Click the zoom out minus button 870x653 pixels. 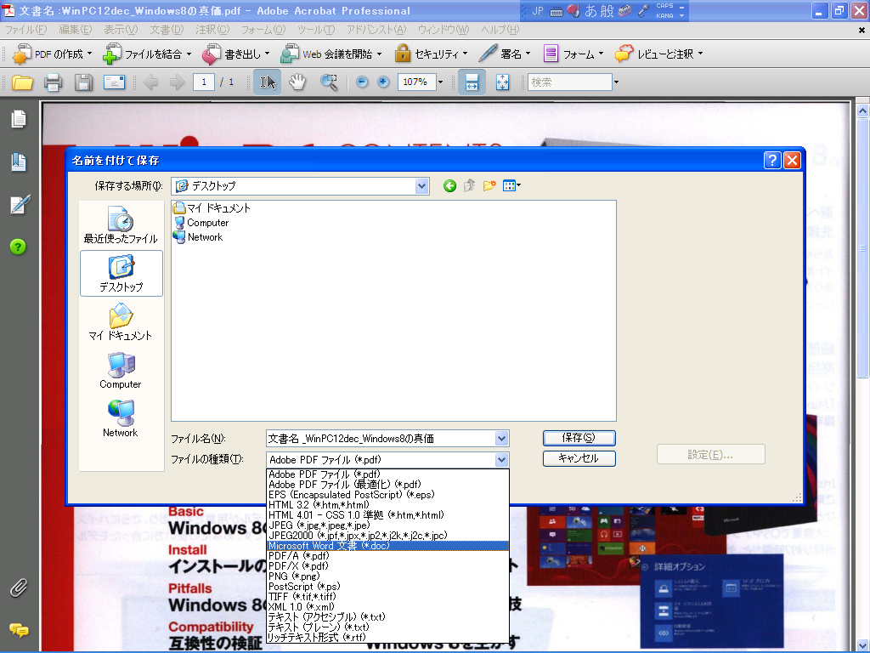point(362,82)
